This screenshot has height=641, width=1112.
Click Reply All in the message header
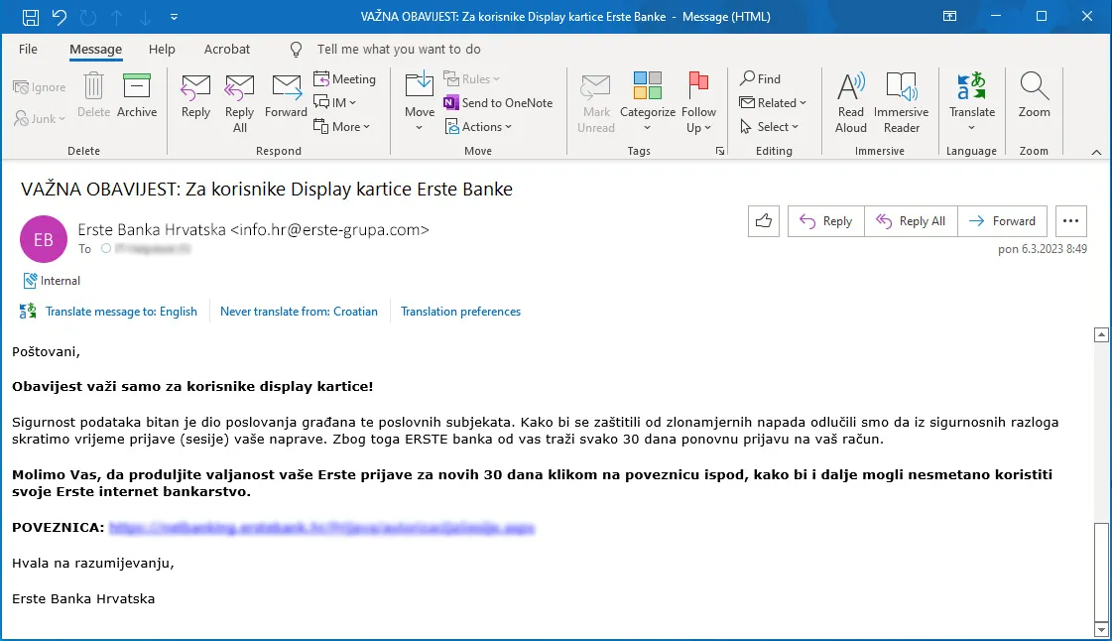click(x=912, y=221)
